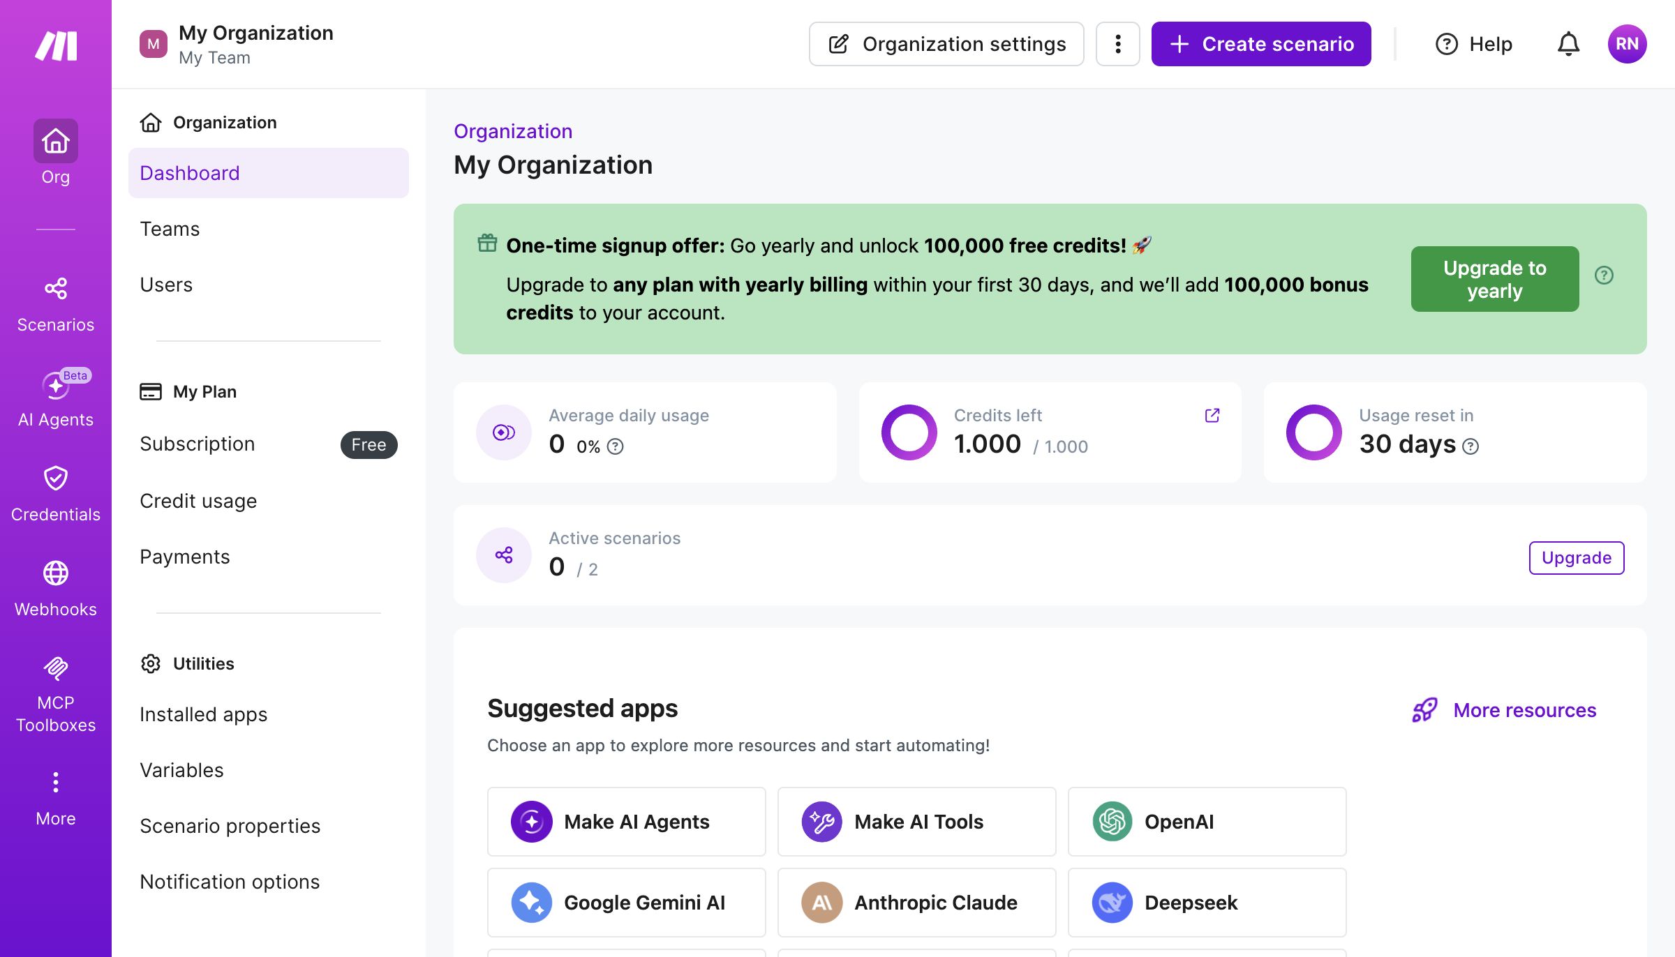Open Scenario properties

[269, 826]
